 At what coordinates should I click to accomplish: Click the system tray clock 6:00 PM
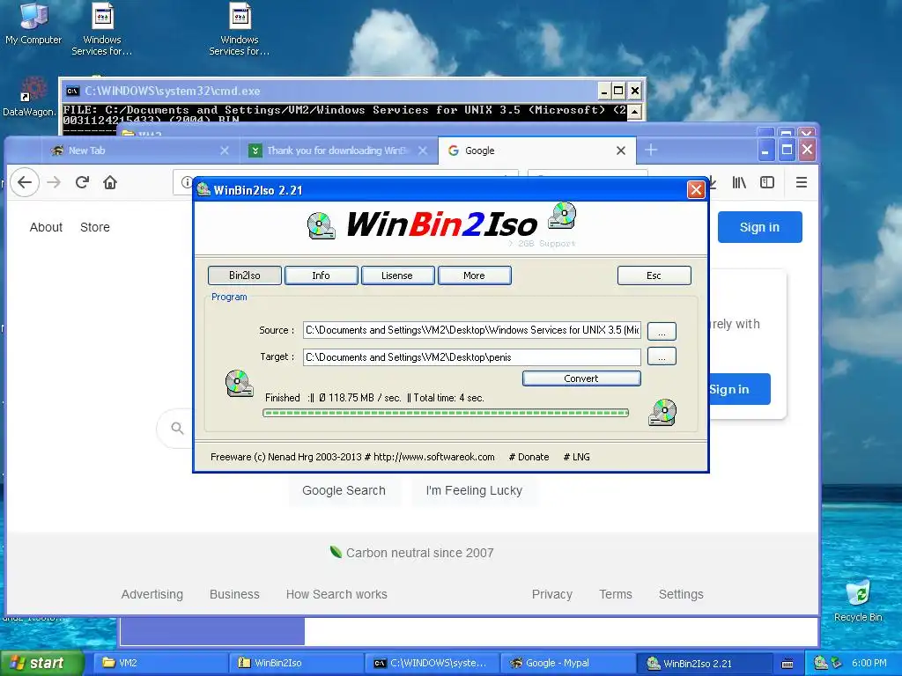click(x=869, y=663)
